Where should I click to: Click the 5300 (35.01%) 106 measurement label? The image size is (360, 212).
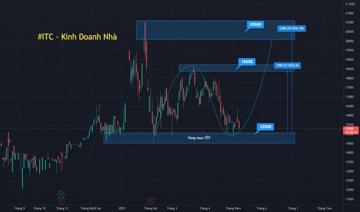(291, 29)
